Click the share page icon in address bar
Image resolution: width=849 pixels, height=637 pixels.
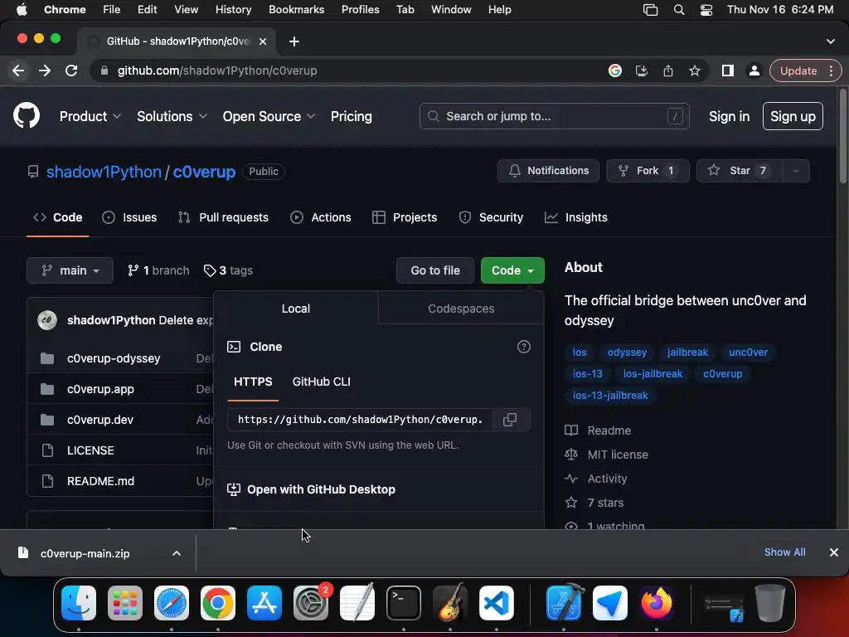pos(668,71)
